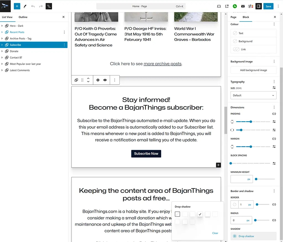The image size is (283, 242).
Task: Click the Minimum Height input field
Action: [241, 179]
